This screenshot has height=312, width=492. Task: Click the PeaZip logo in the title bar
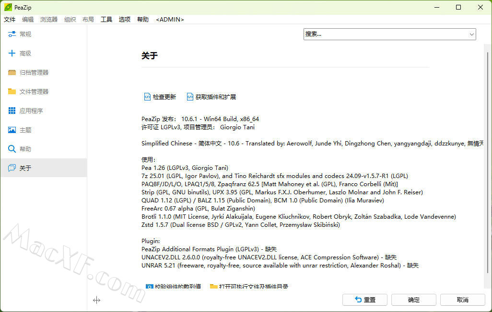[8, 7]
